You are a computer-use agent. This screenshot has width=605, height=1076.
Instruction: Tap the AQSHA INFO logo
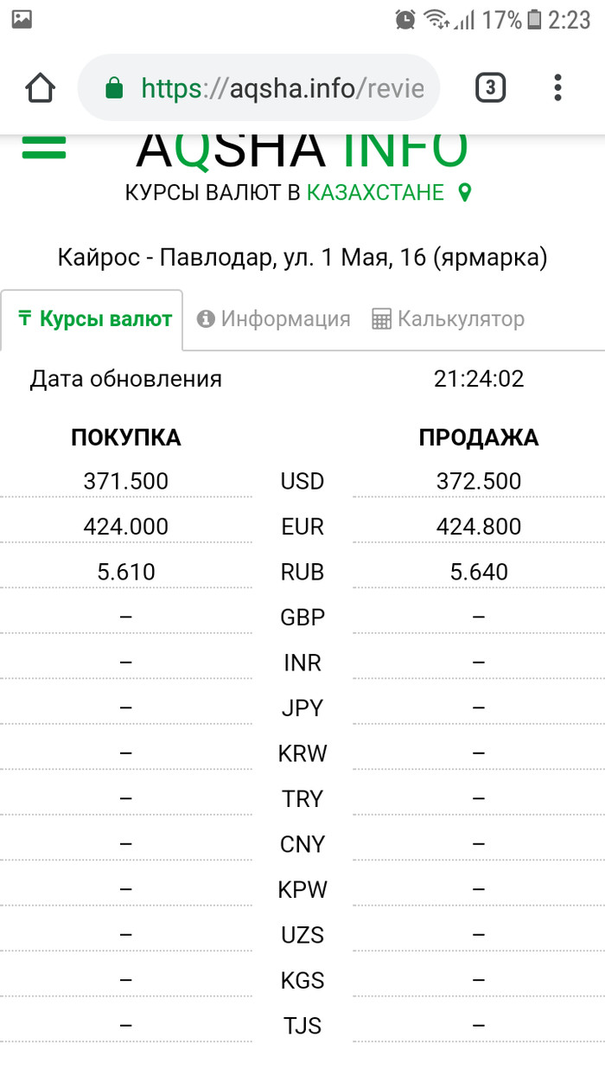pyautogui.click(x=302, y=149)
